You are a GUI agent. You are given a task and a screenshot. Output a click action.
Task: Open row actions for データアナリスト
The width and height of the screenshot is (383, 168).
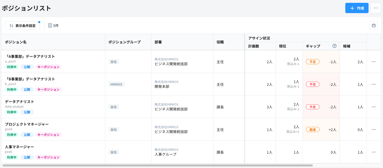[x=373, y=107]
